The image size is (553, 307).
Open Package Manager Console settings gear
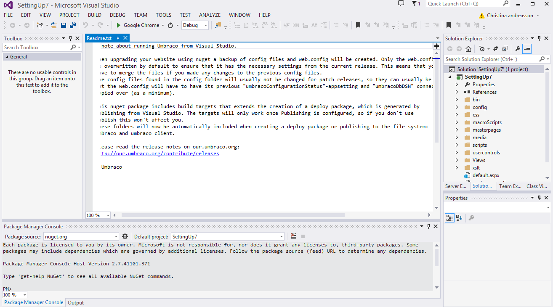coord(125,237)
